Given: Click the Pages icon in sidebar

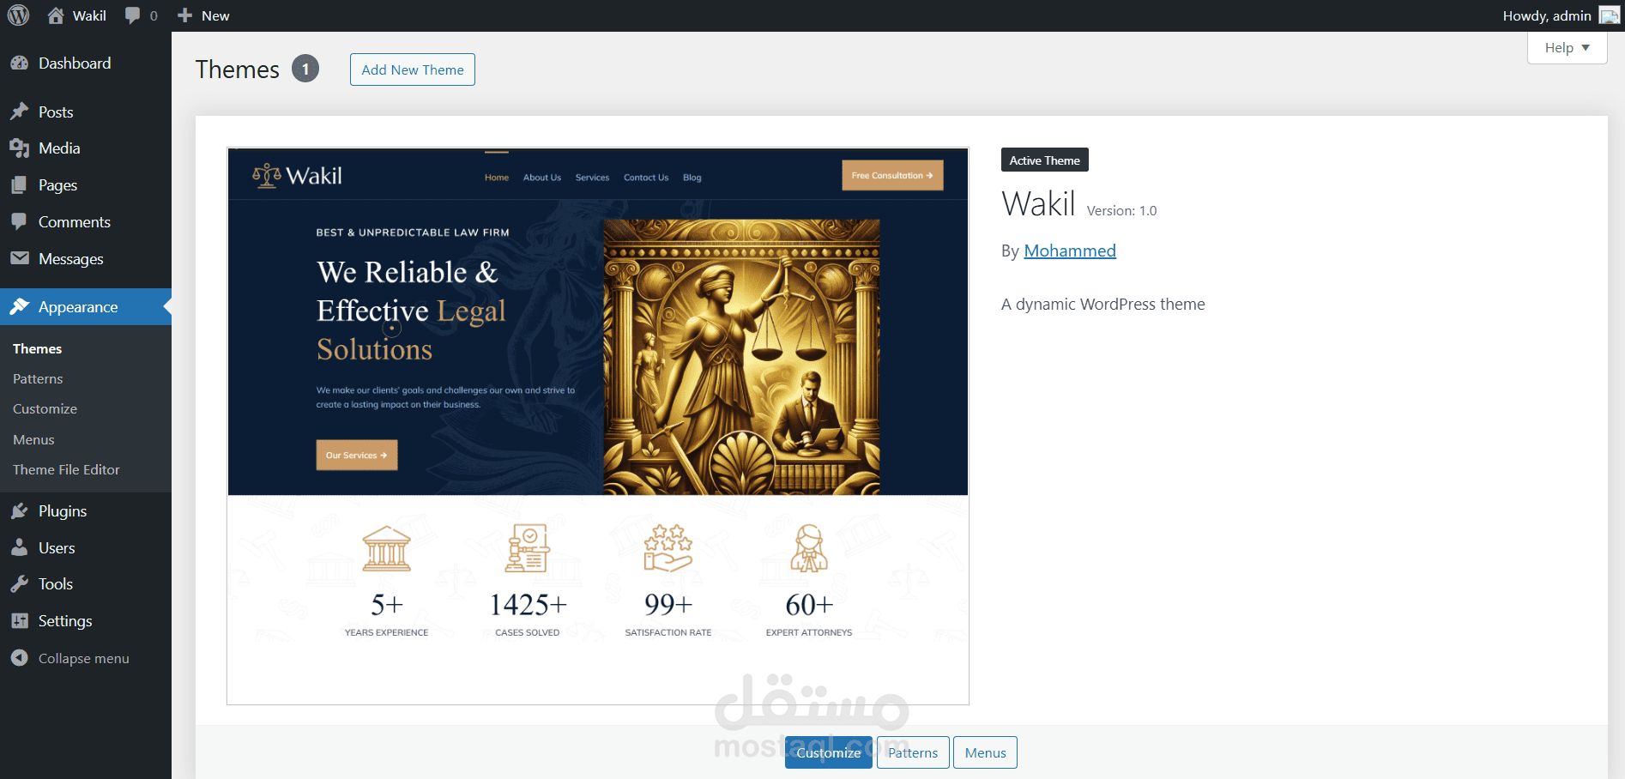Looking at the screenshot, I should 20,185.
